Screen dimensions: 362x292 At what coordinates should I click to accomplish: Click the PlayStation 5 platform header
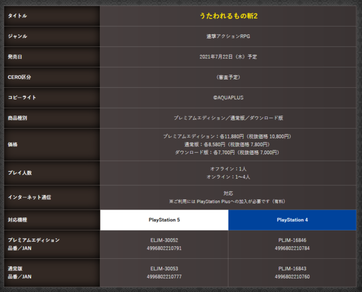click(x=164, y=220)
